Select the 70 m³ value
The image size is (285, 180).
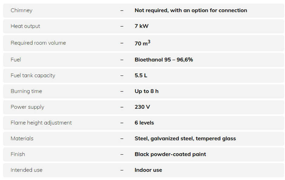tap(142, 43)
